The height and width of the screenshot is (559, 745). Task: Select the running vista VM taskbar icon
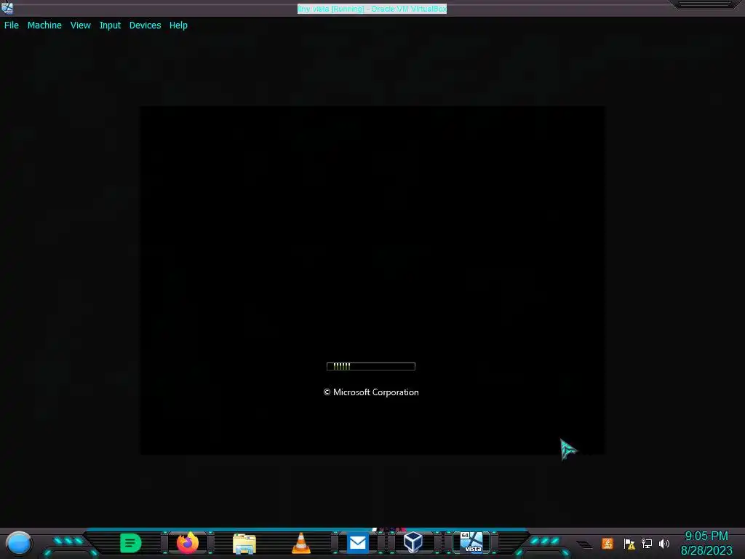(471, 542)
